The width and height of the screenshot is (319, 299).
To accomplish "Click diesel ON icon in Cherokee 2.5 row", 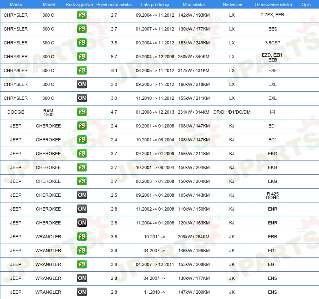I will pos(82,195).
